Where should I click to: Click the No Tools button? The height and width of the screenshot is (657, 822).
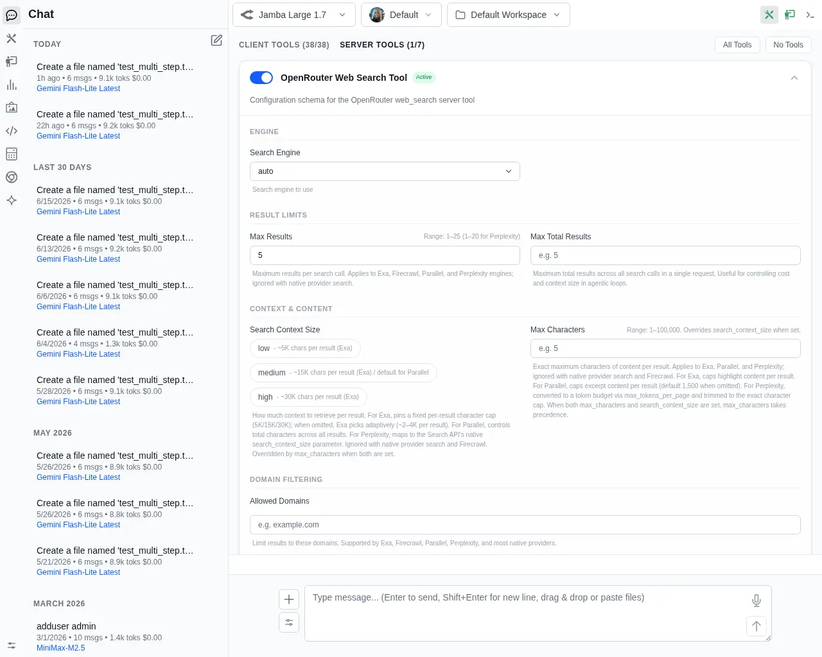pos(788,45)
